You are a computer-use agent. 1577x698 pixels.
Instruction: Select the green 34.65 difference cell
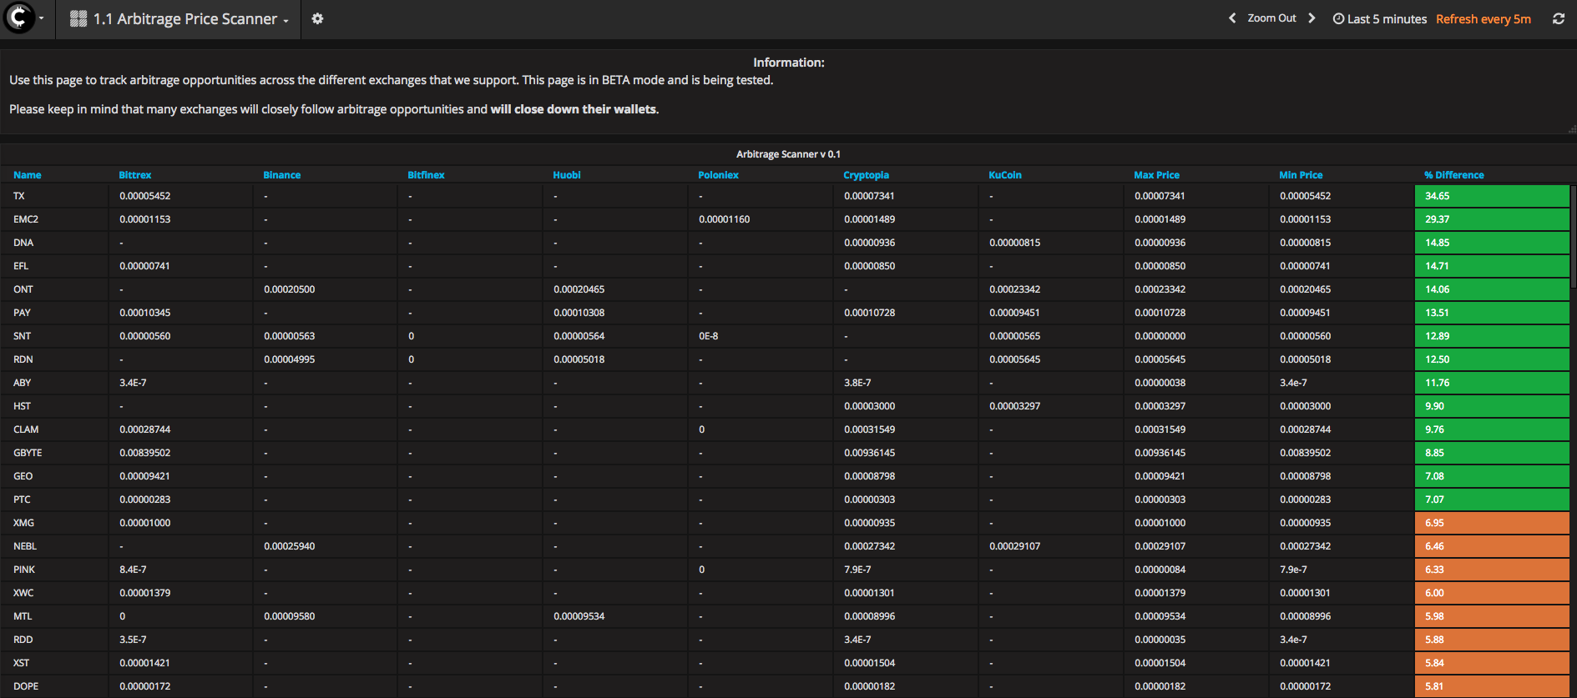(x=1492, y=196)
